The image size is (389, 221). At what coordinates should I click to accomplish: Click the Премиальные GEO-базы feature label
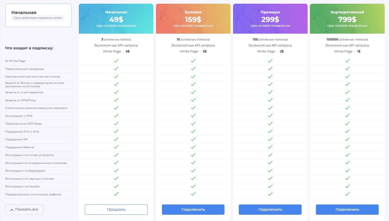tap(23, 124)
